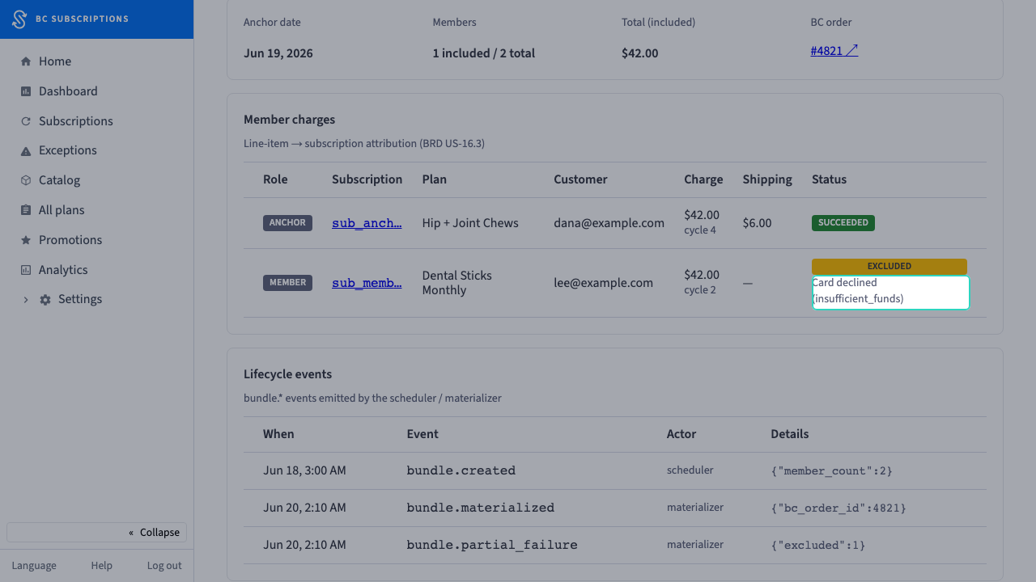The height and width of the screenshot is (582, 1036).
Task: Open the anchor subscription sub_anch link
Action: 367,223
